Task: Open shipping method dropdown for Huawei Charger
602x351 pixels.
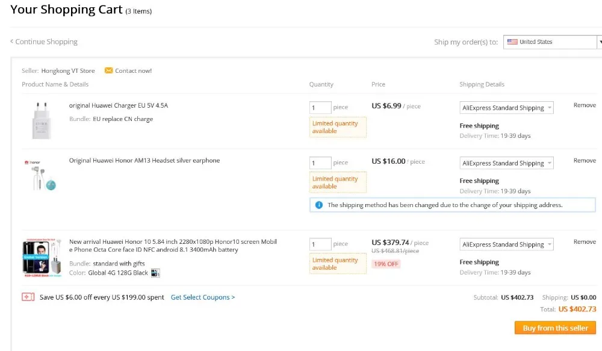Action: 506,108
